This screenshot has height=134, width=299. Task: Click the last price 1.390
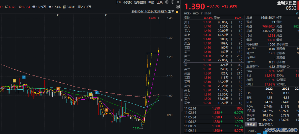tap(194, 6)
